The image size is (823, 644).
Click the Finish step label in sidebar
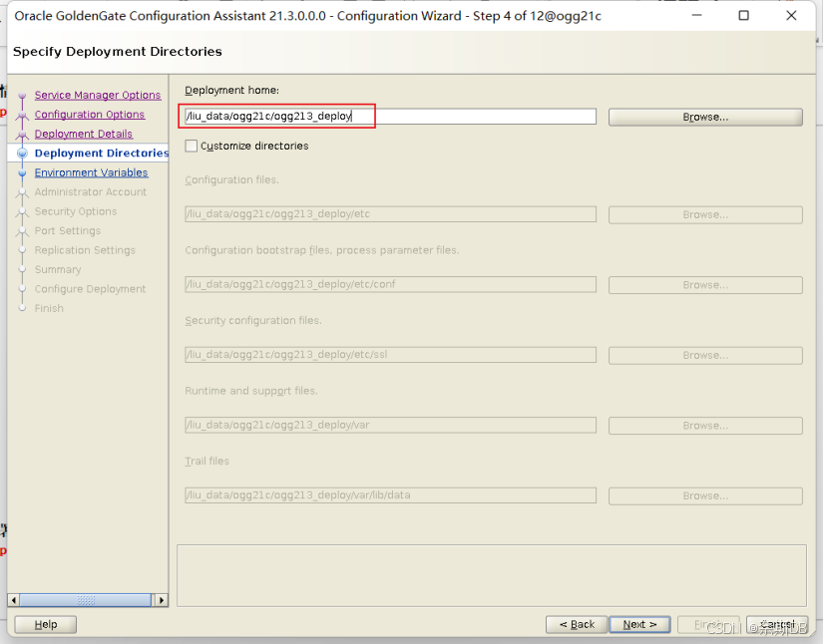(49, 308)
